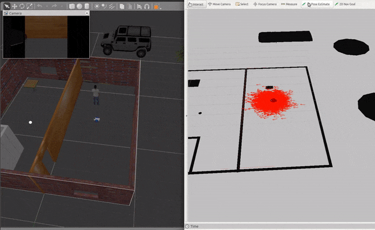Open the orange view angle dropdown
Image resolution: width=375 pixels, height=230 pixels.
[x=157, y=7]
